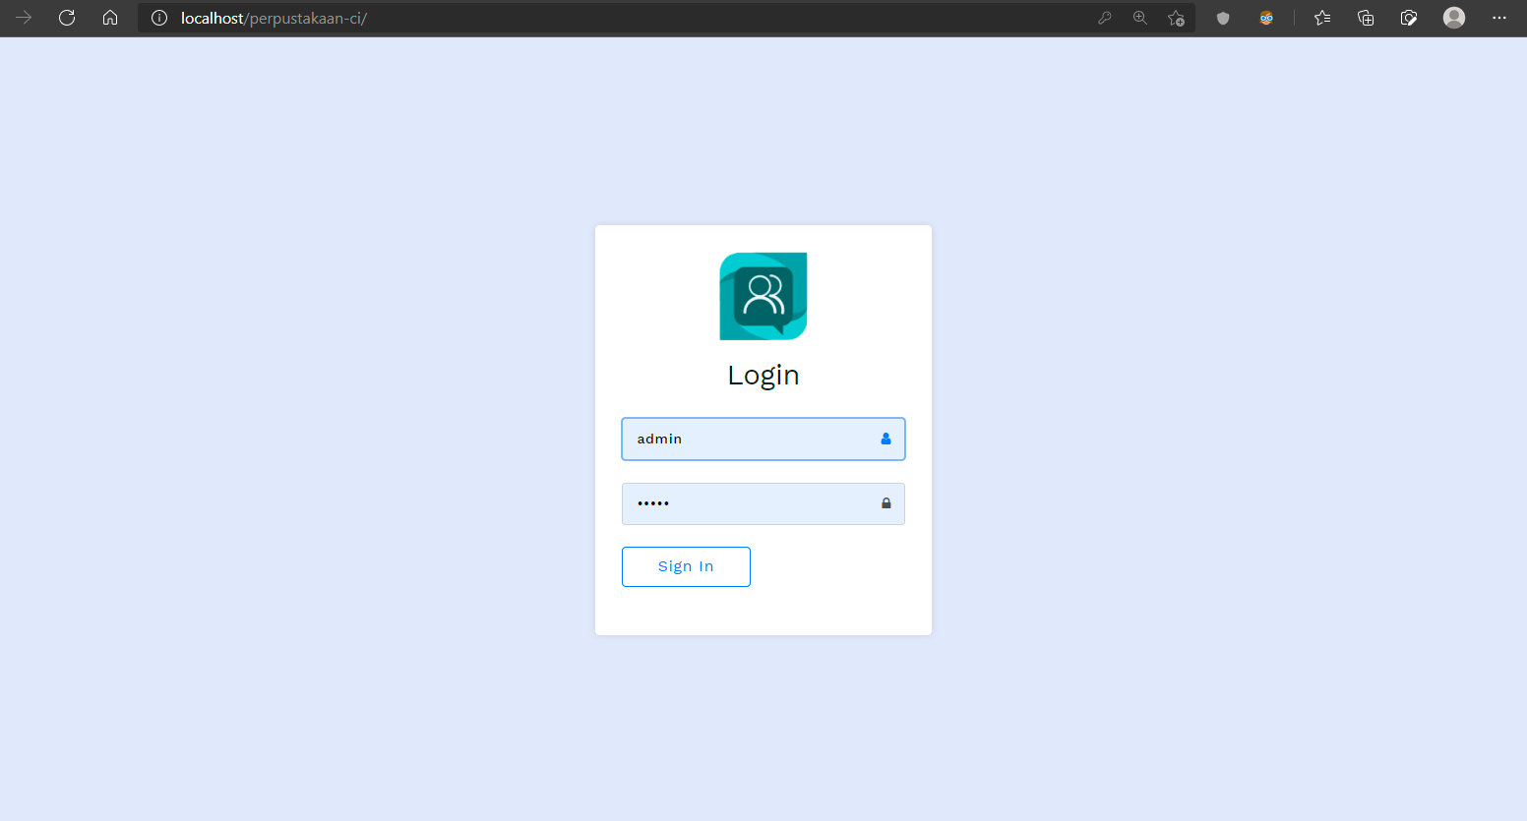View site information for localhost
This screenshot has width=1527, height=821.
tap(159, 18)
